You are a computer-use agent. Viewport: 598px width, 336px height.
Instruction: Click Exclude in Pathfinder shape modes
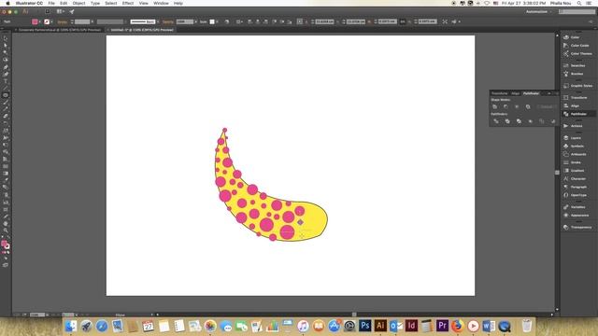pyautogui.click(x=528, y=106)
